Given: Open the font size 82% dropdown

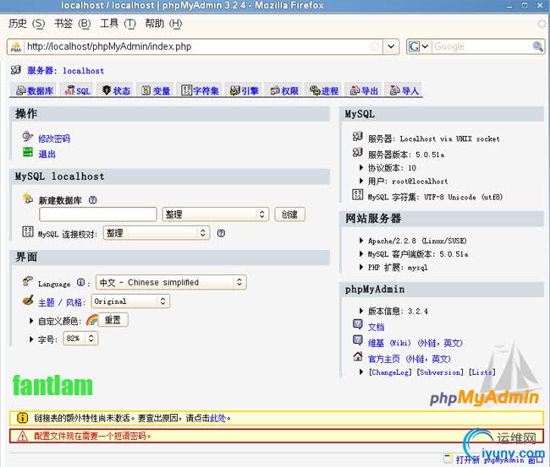Looking at the screenshot, I should pos(80,339).
